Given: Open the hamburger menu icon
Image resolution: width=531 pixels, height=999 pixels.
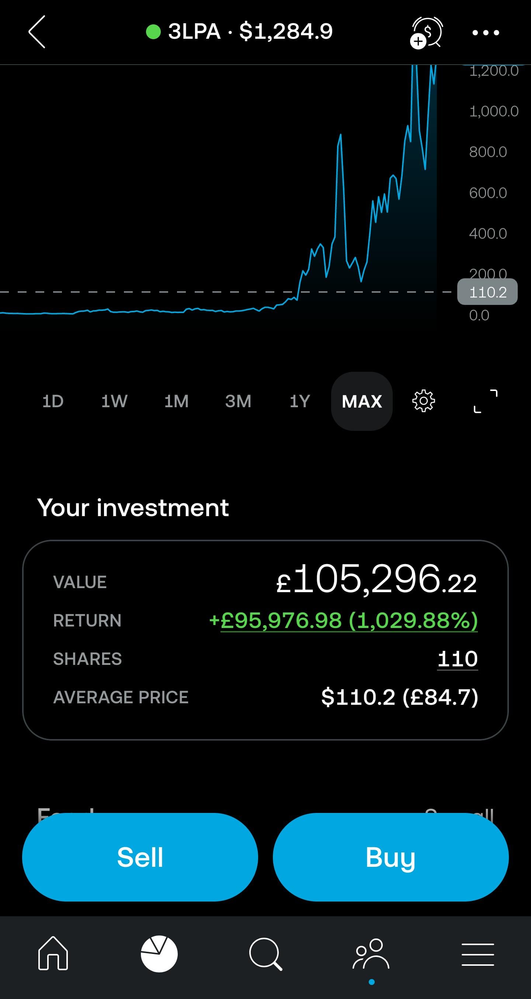Looking at the screenshot, I should click(x=478, y=954).
